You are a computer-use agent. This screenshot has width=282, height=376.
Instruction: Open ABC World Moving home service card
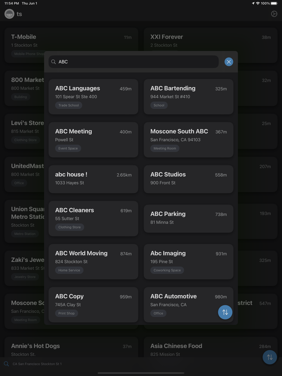tap(93, 262)
